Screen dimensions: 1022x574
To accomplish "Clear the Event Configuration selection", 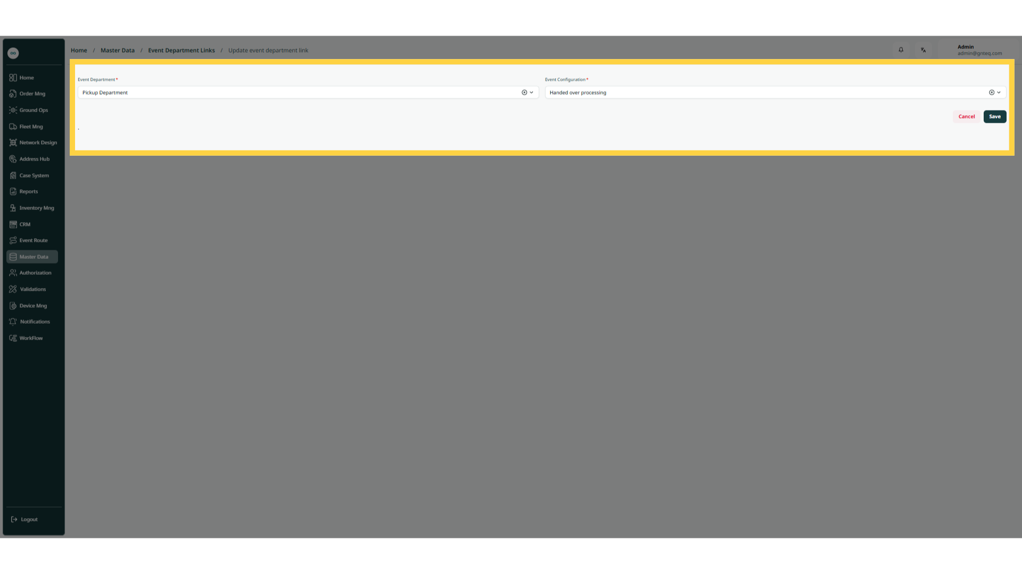I will click(x=992, y=92).
